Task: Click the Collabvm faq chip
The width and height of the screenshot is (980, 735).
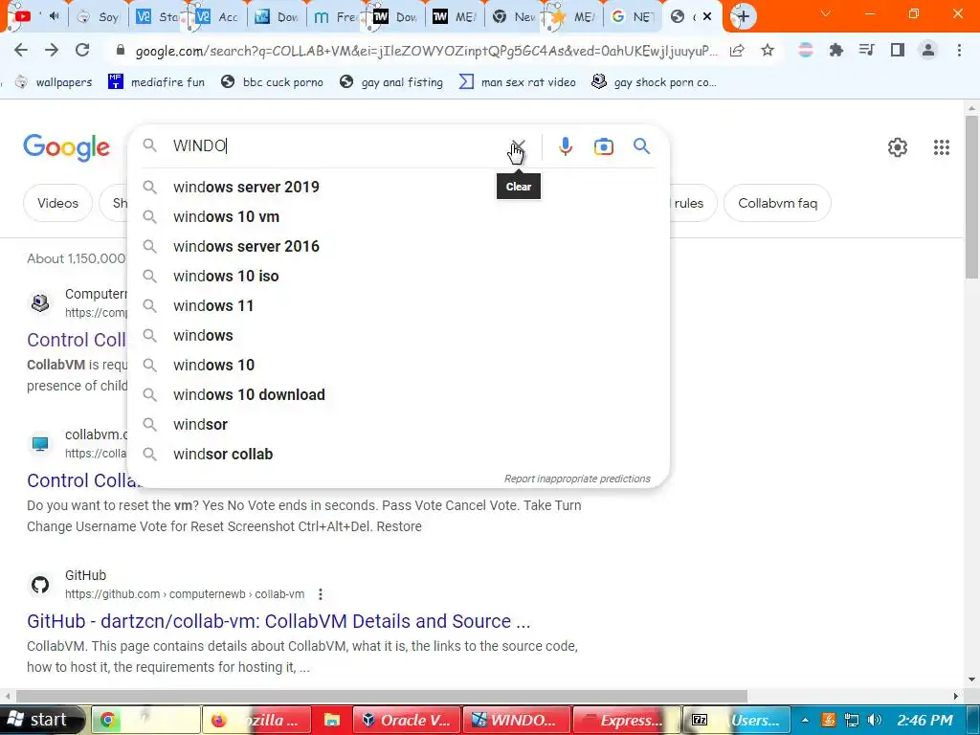Action: click(x=777, y=203)
